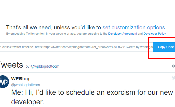Select the twitter-timeline embed code field
Viewport: 175px width, 107px height.
pyautogui.click(x=76, y=47)
